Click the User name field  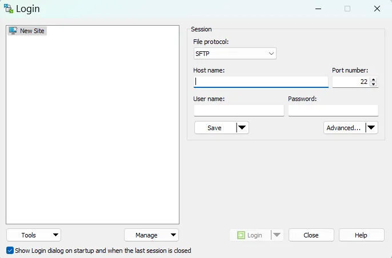click(x=239, y=110)
